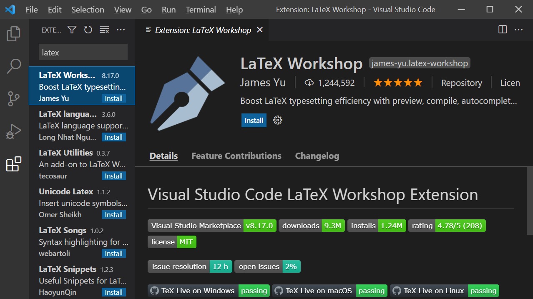Click the VS Code logo icon
Screen dimensions: 533x299
pos(10,9)
